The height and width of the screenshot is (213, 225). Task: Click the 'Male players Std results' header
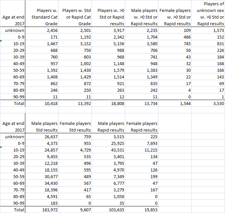42,123
